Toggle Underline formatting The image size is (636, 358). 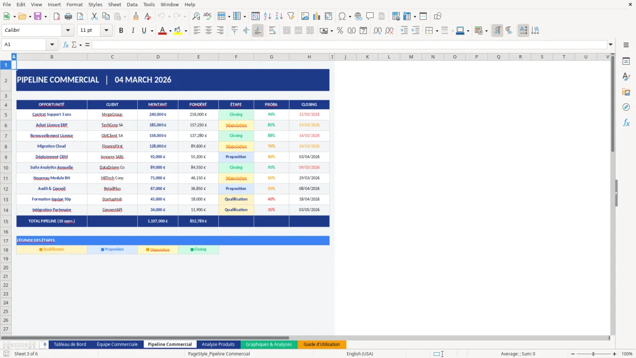[144, 31]
